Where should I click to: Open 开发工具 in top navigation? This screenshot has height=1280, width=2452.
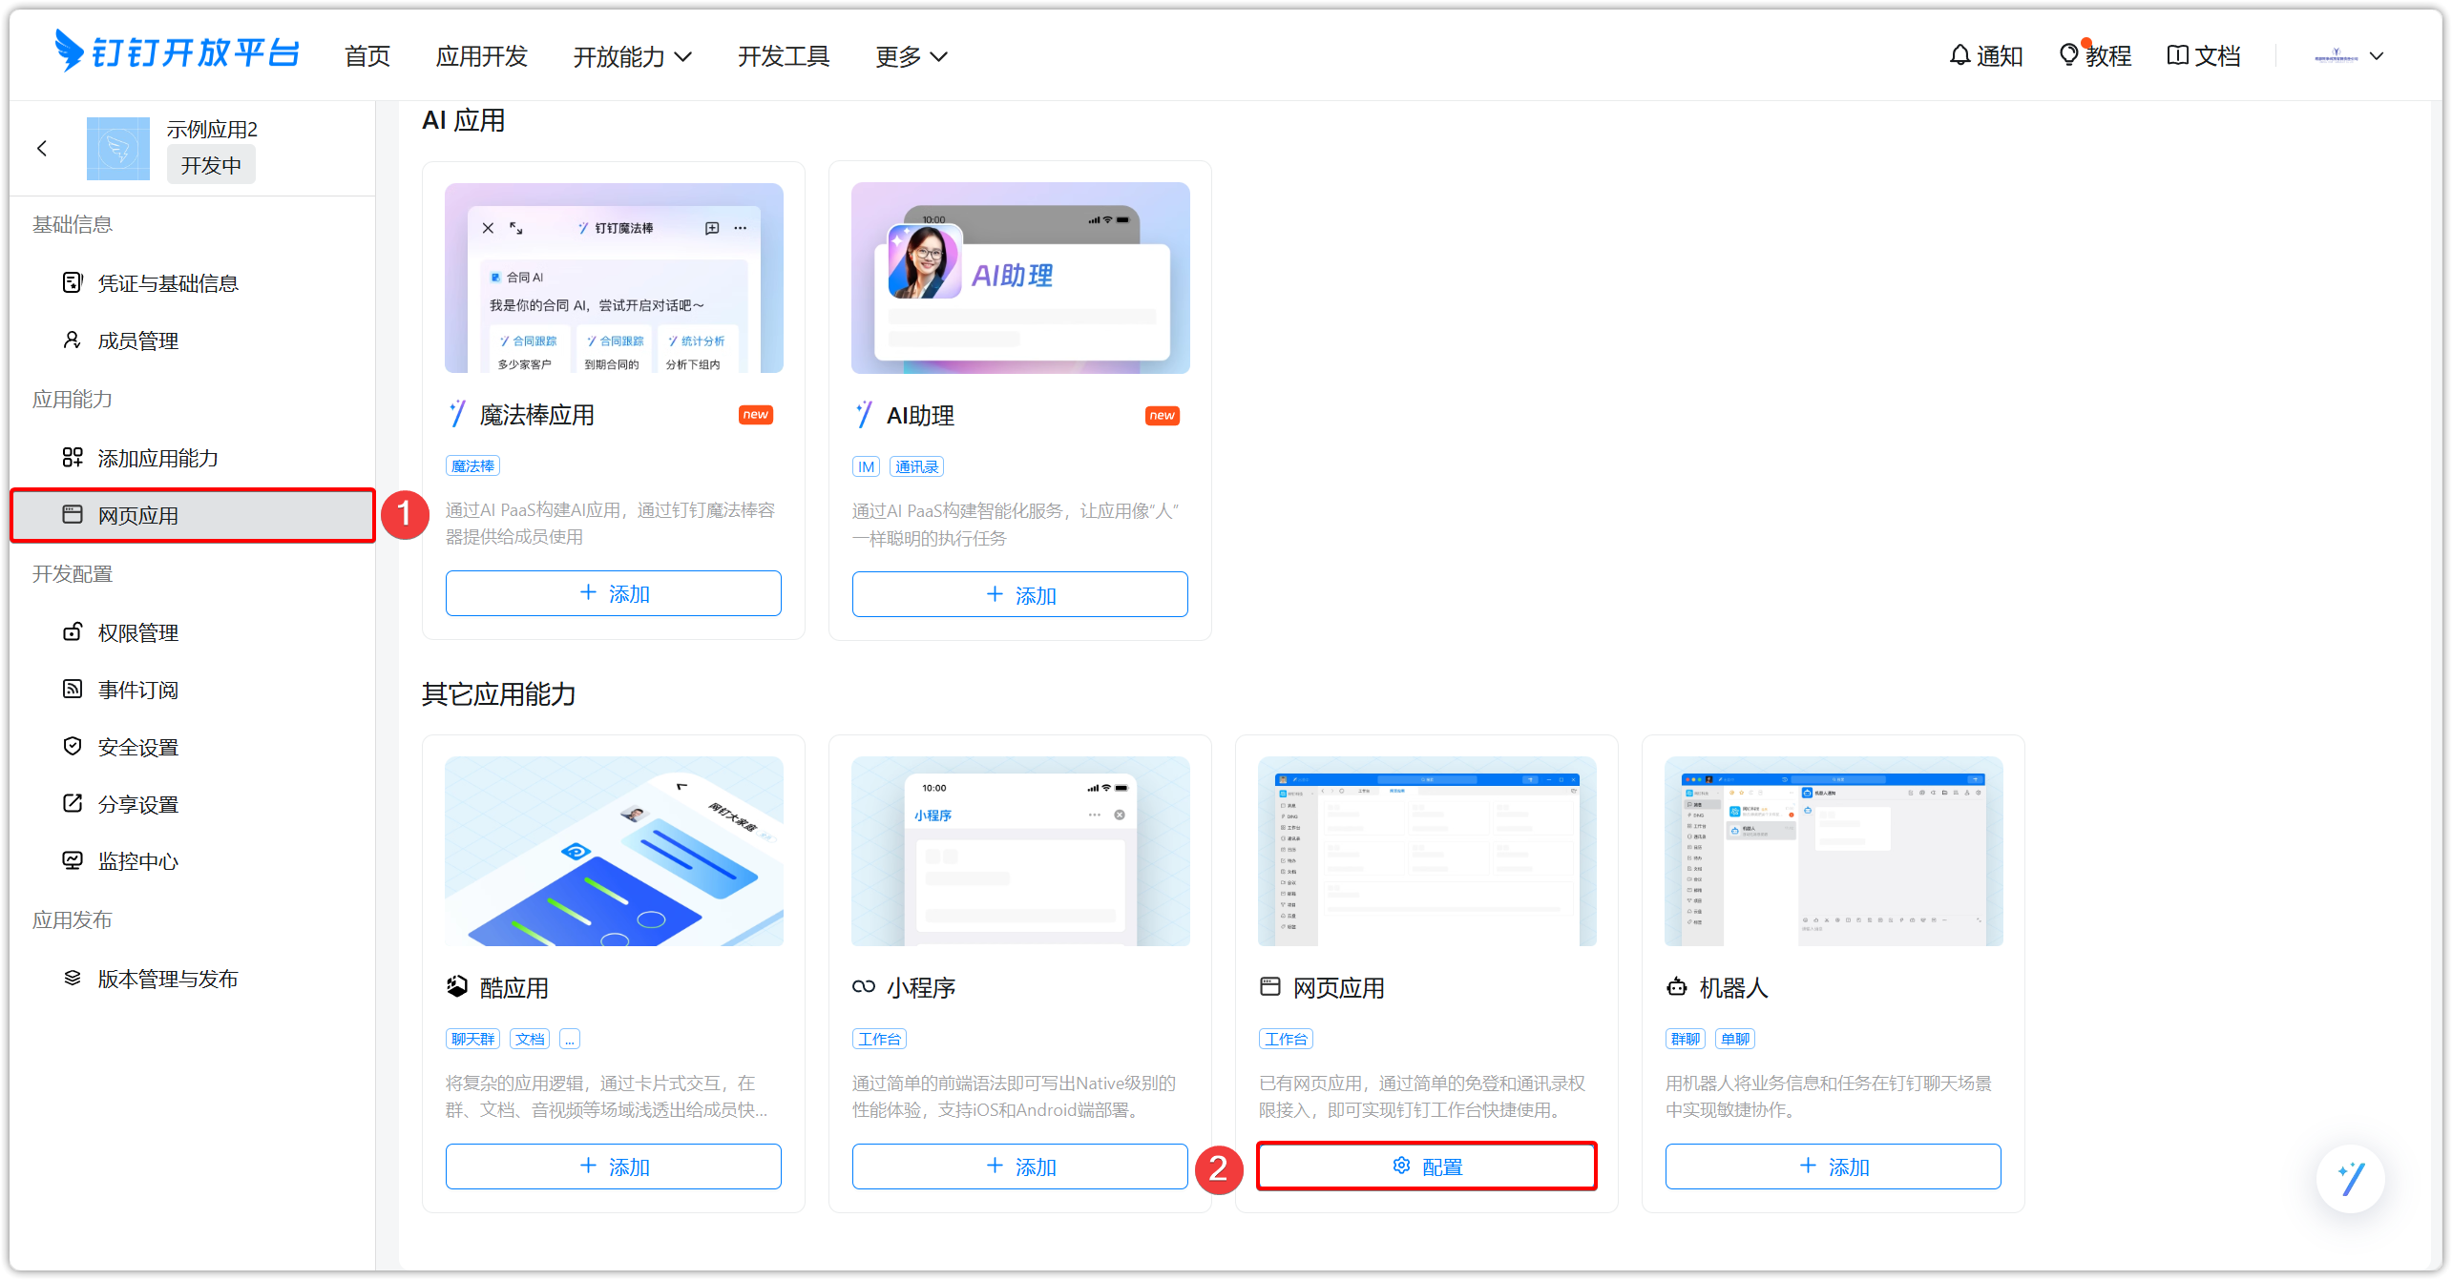784,56
